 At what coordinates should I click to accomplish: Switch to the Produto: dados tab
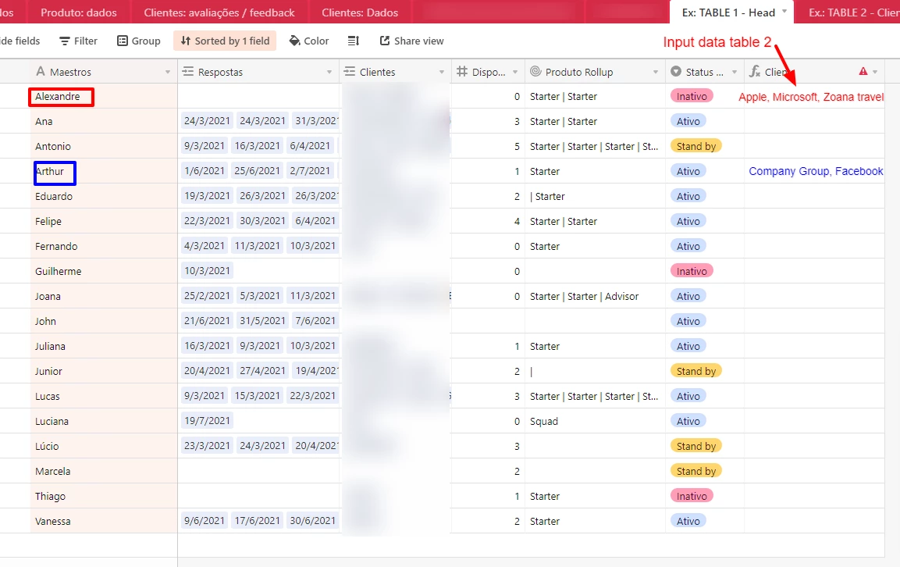point(79,12)
